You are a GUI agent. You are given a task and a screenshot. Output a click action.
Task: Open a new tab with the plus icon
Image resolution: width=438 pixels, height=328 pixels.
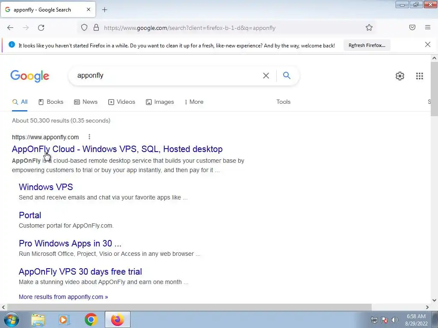click(104, 10)
